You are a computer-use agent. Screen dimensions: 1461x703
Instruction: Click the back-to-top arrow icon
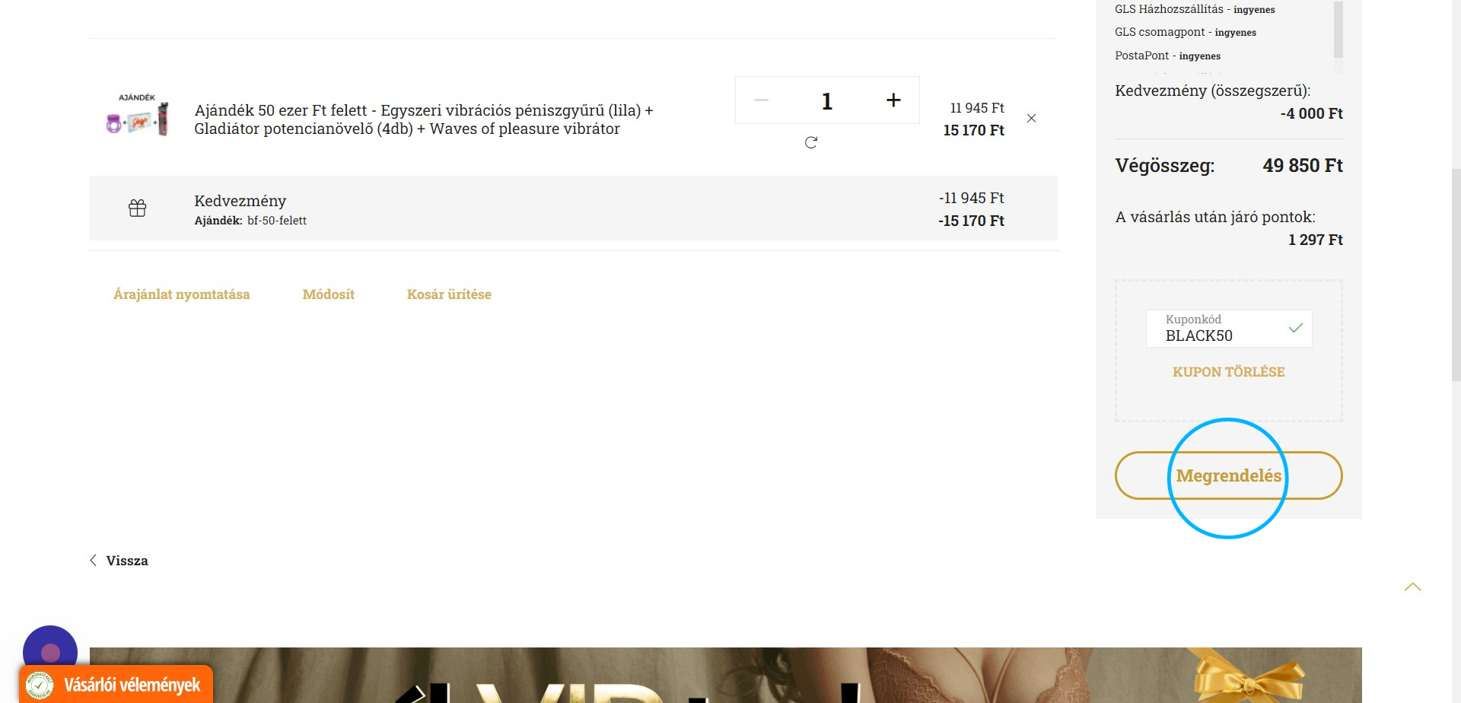click(1413, 587)
